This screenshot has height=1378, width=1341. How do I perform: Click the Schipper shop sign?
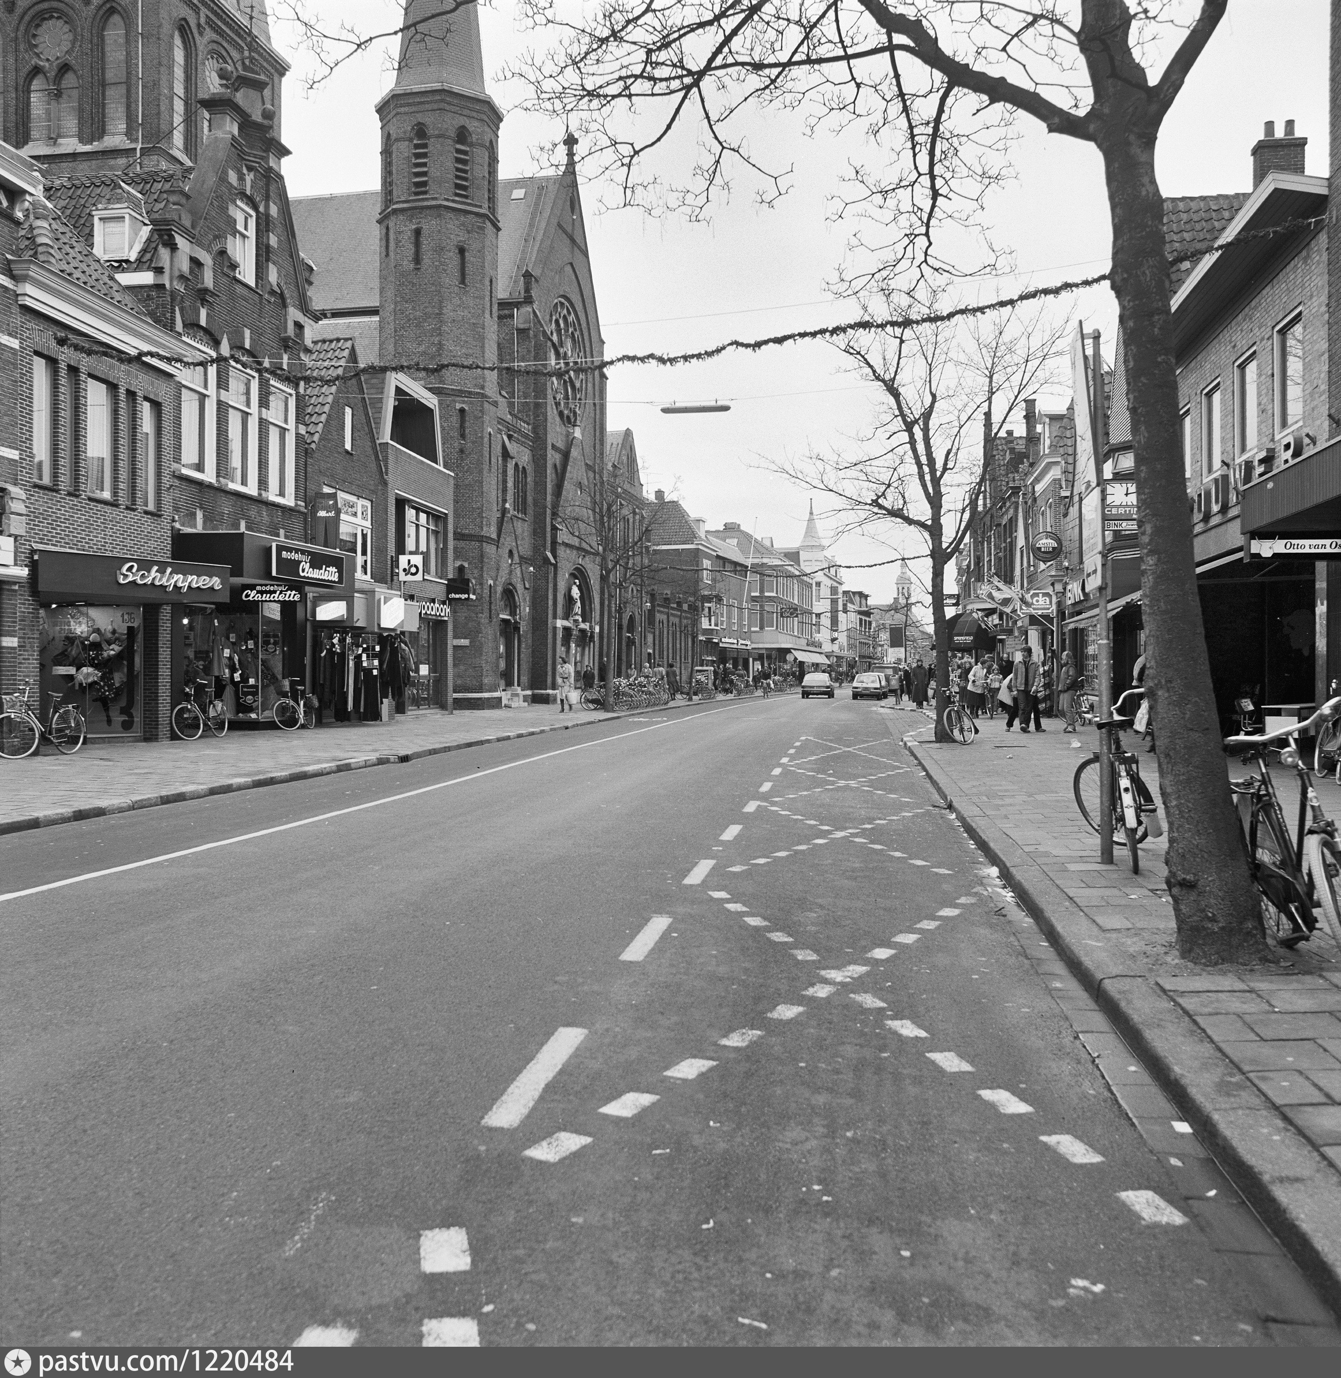click(169, 578)
